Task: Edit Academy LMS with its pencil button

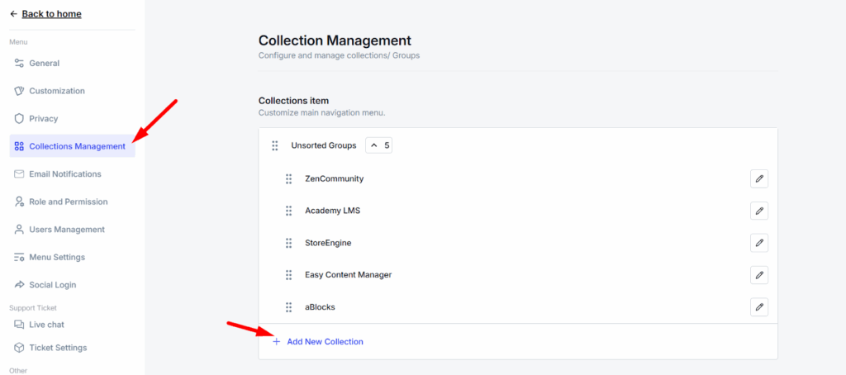Action: pyautogui.click(x=759, y=211)
